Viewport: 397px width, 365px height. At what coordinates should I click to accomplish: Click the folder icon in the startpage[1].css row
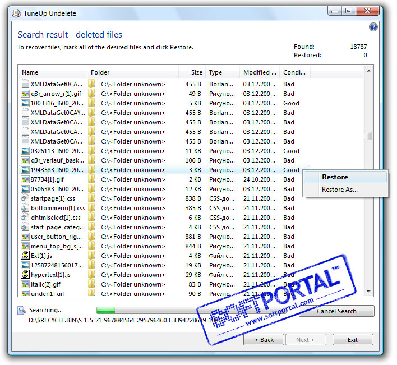91,198
